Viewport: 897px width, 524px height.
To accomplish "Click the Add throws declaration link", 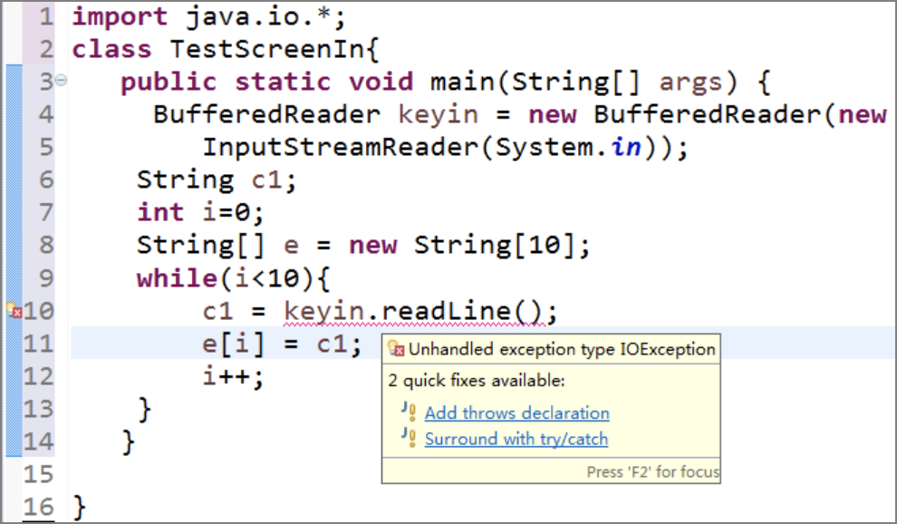I will tap(516, 413).
